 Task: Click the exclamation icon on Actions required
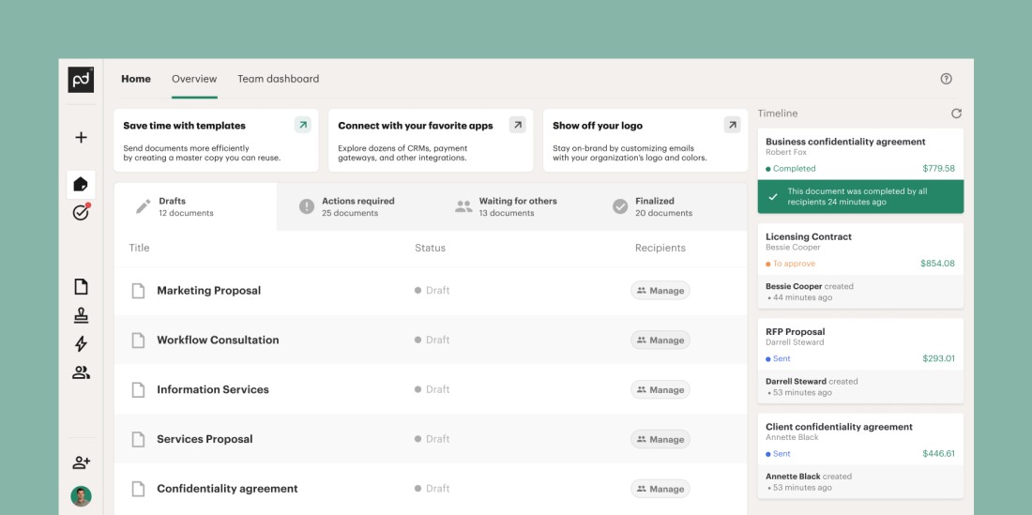307,206
